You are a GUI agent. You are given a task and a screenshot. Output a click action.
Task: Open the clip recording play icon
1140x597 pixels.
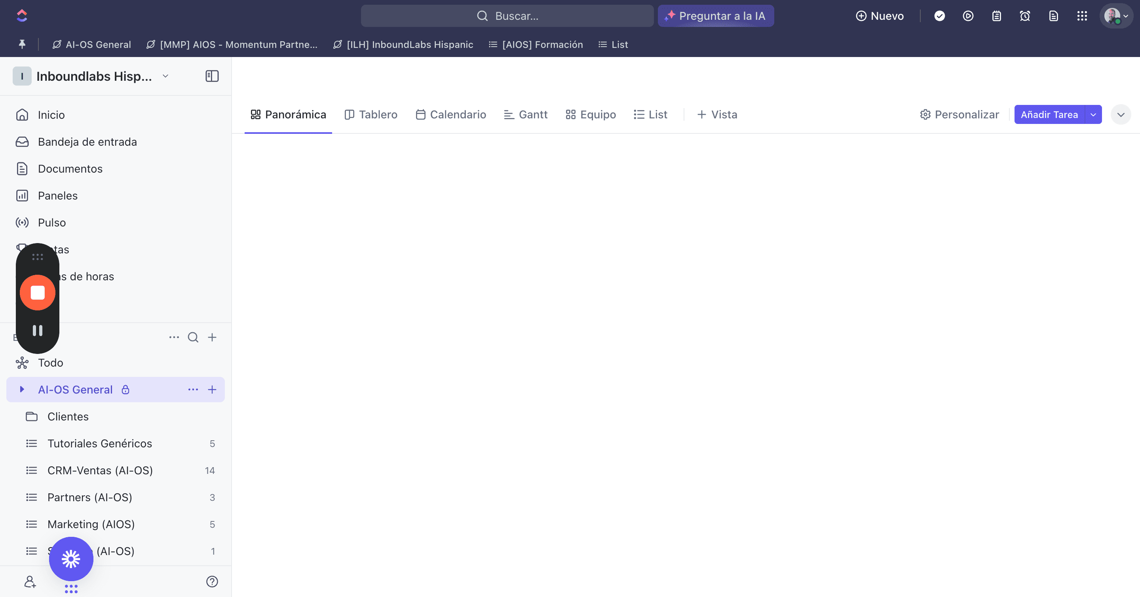click(968, 16)
